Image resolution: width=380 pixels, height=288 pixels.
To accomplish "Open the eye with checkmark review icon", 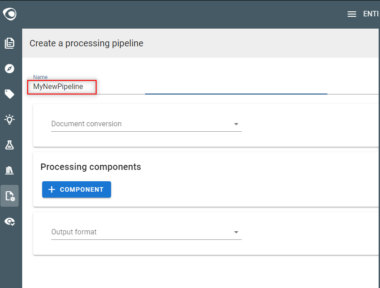I will 10,222.
